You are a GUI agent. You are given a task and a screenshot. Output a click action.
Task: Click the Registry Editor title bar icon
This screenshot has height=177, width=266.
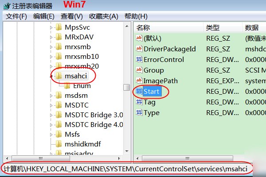[7, 6]
